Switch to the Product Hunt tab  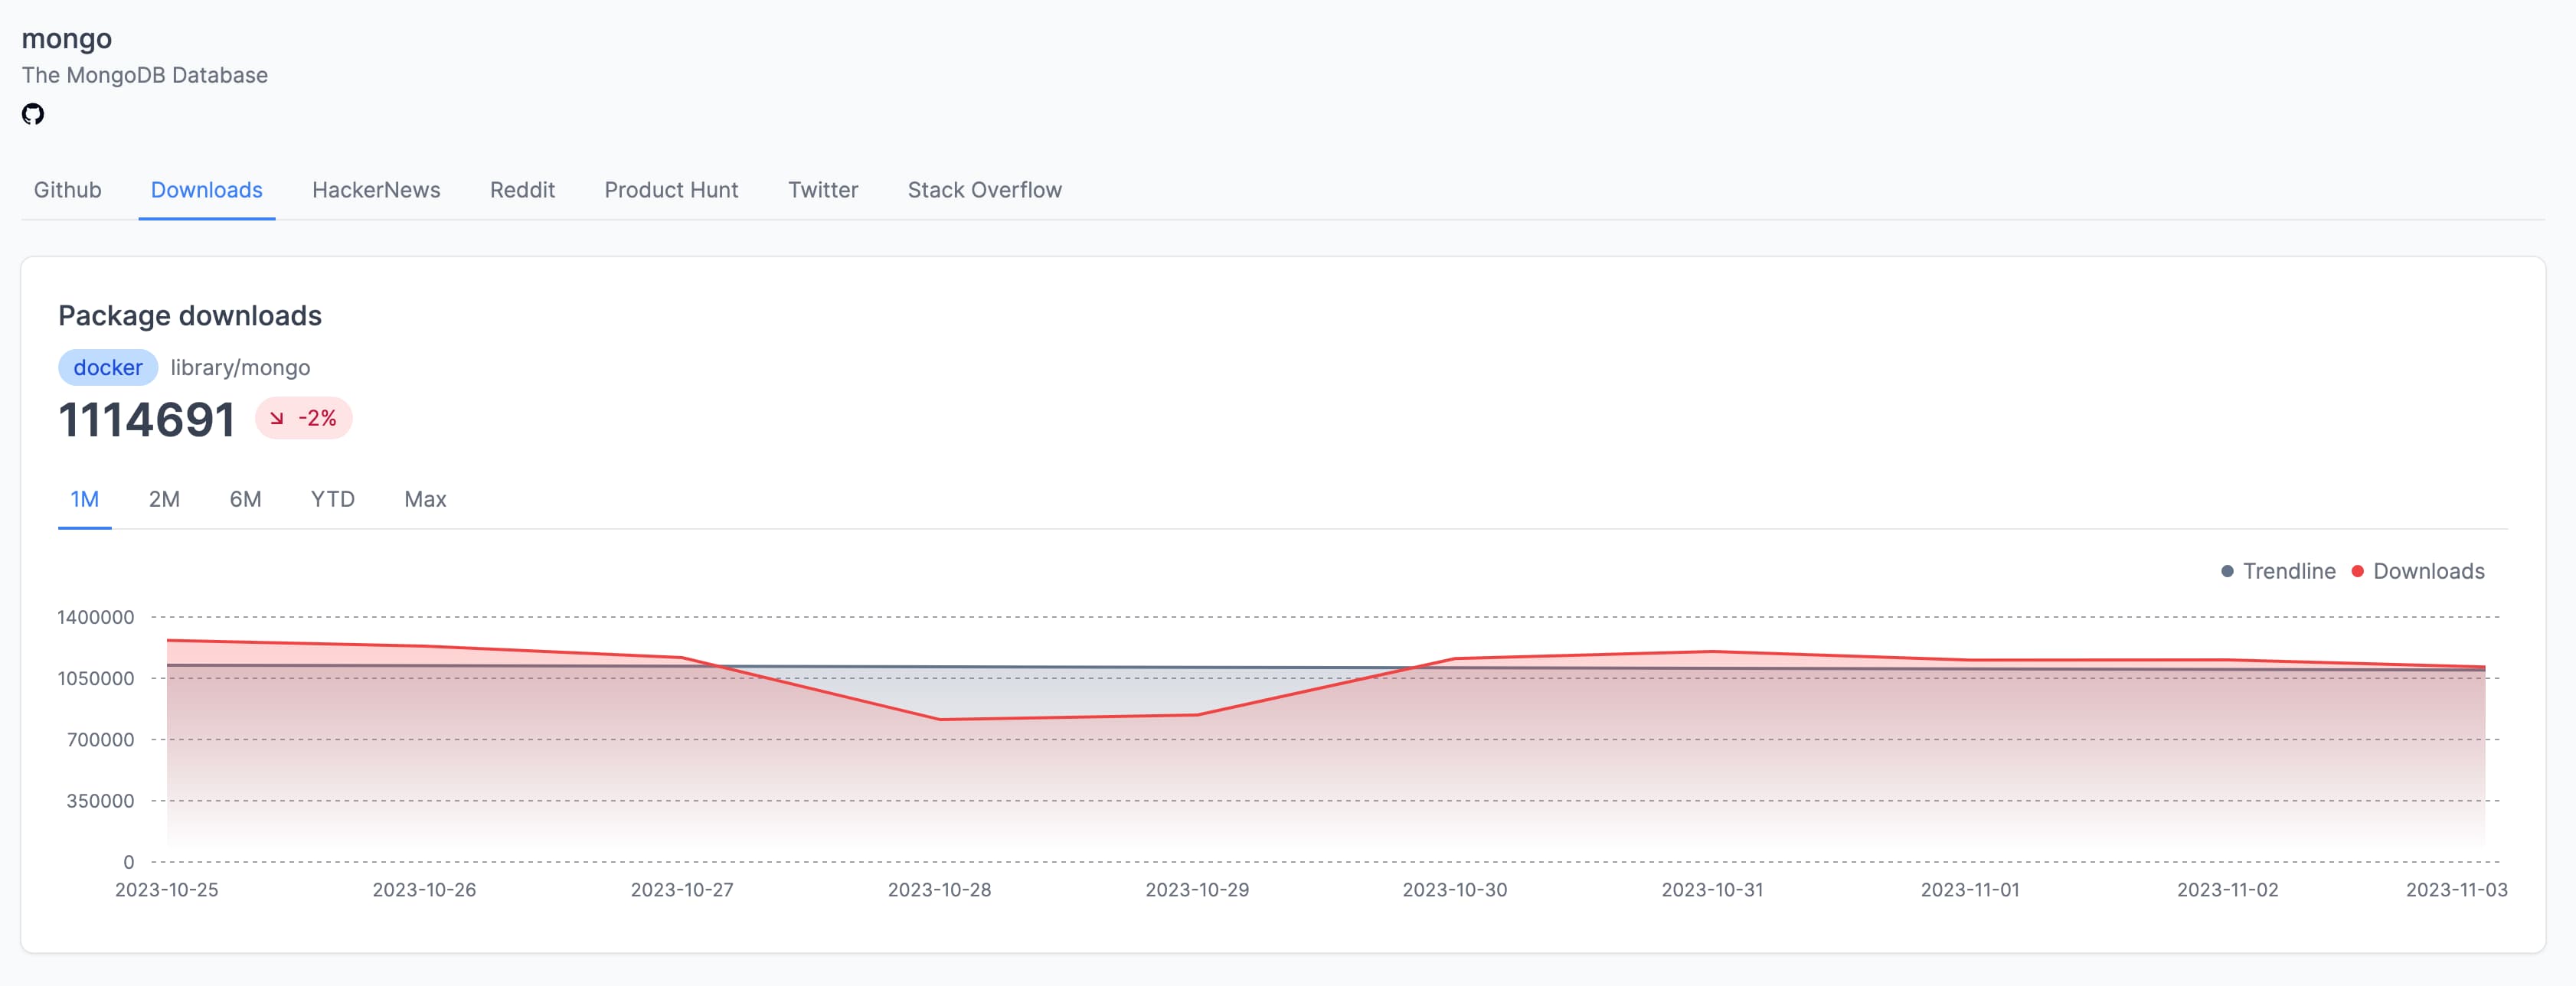[x=670, y=189]
